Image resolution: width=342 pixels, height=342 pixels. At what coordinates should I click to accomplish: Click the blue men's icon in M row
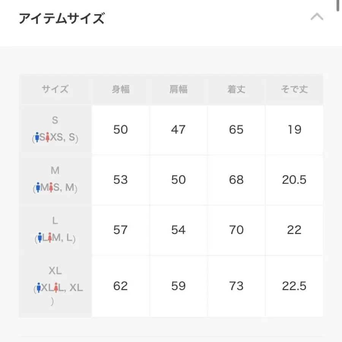(x=38, y=188)
